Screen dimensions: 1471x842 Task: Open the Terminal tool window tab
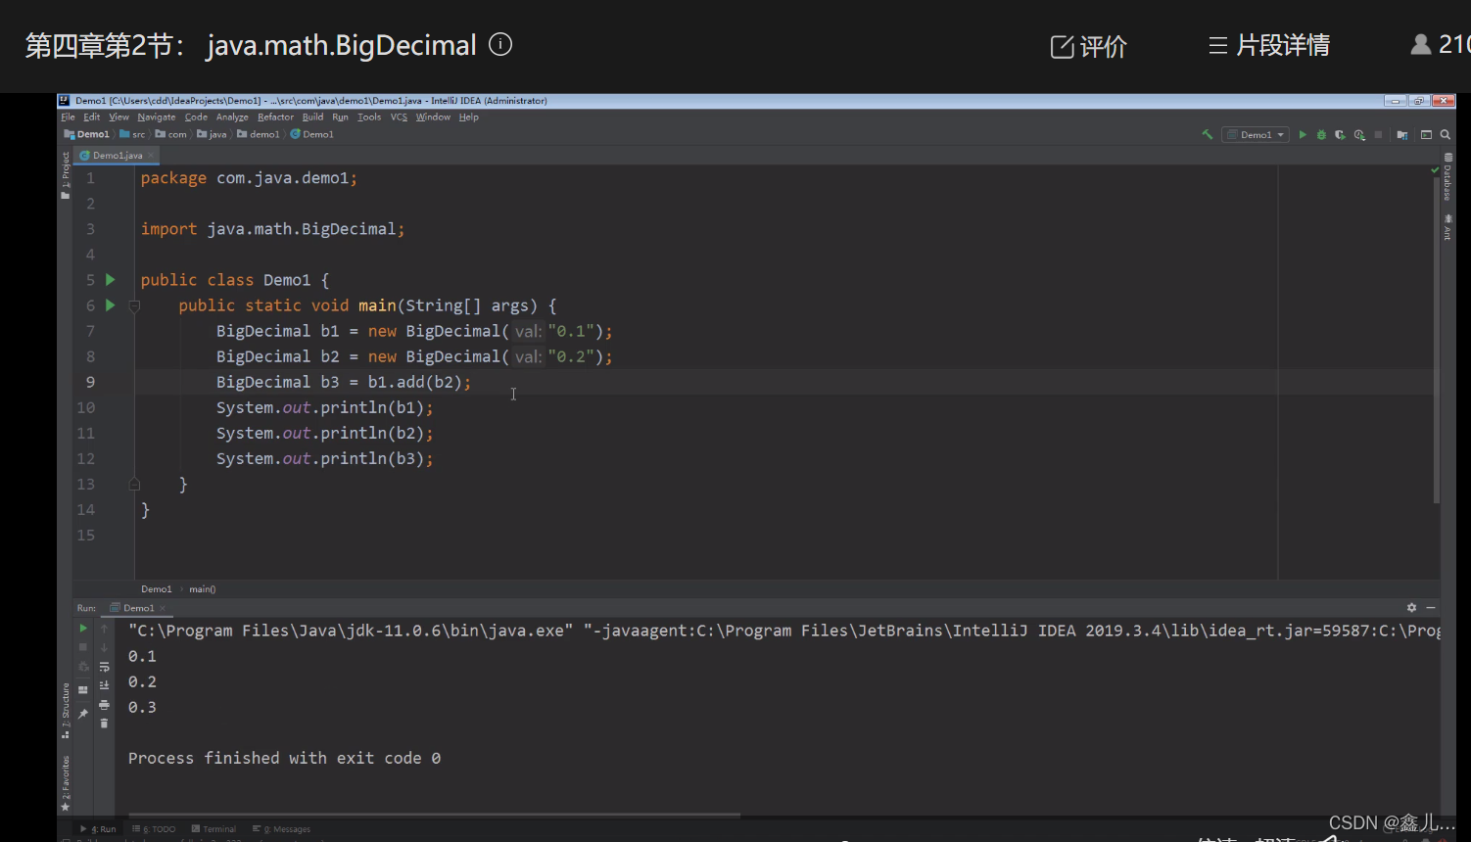click(x=214, y=829)
